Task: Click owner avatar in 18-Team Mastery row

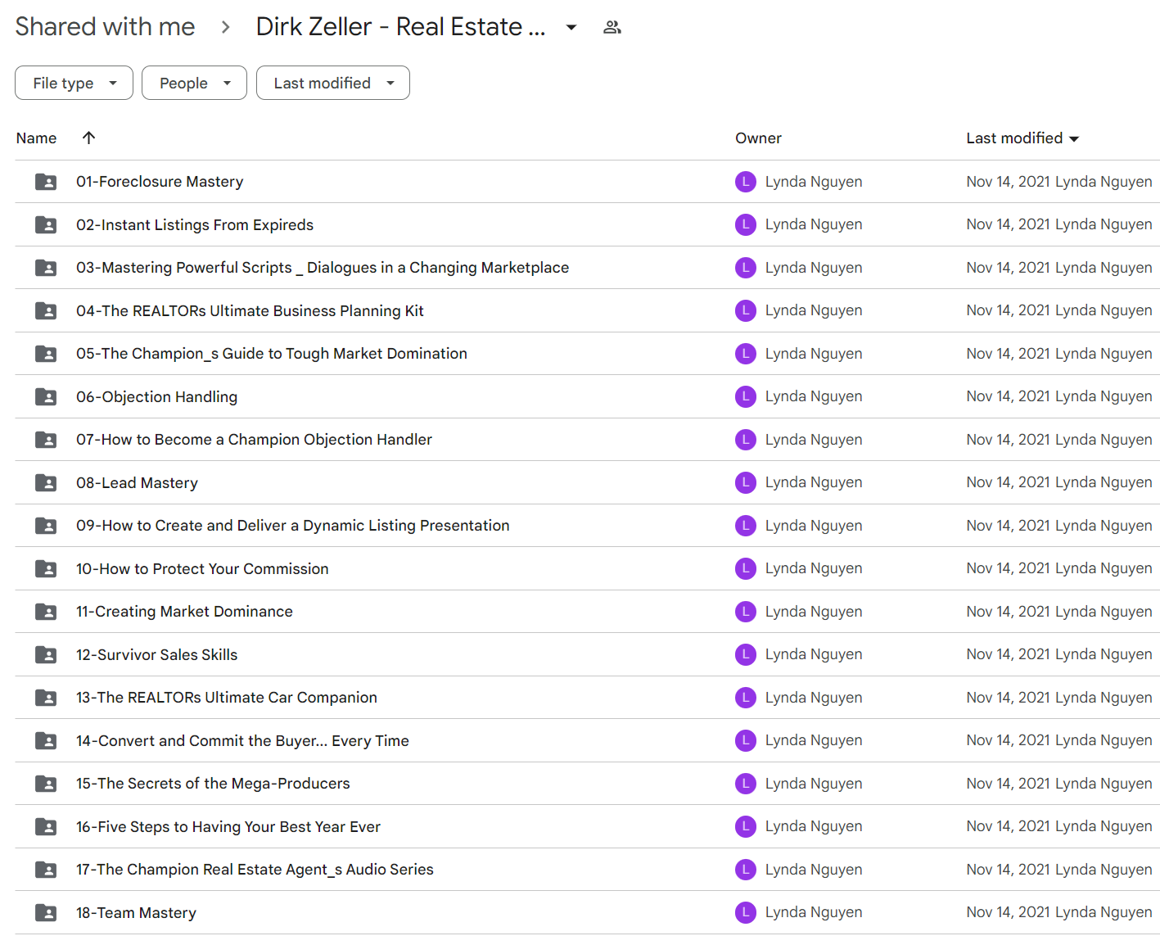Action: [x=746, y=912]
